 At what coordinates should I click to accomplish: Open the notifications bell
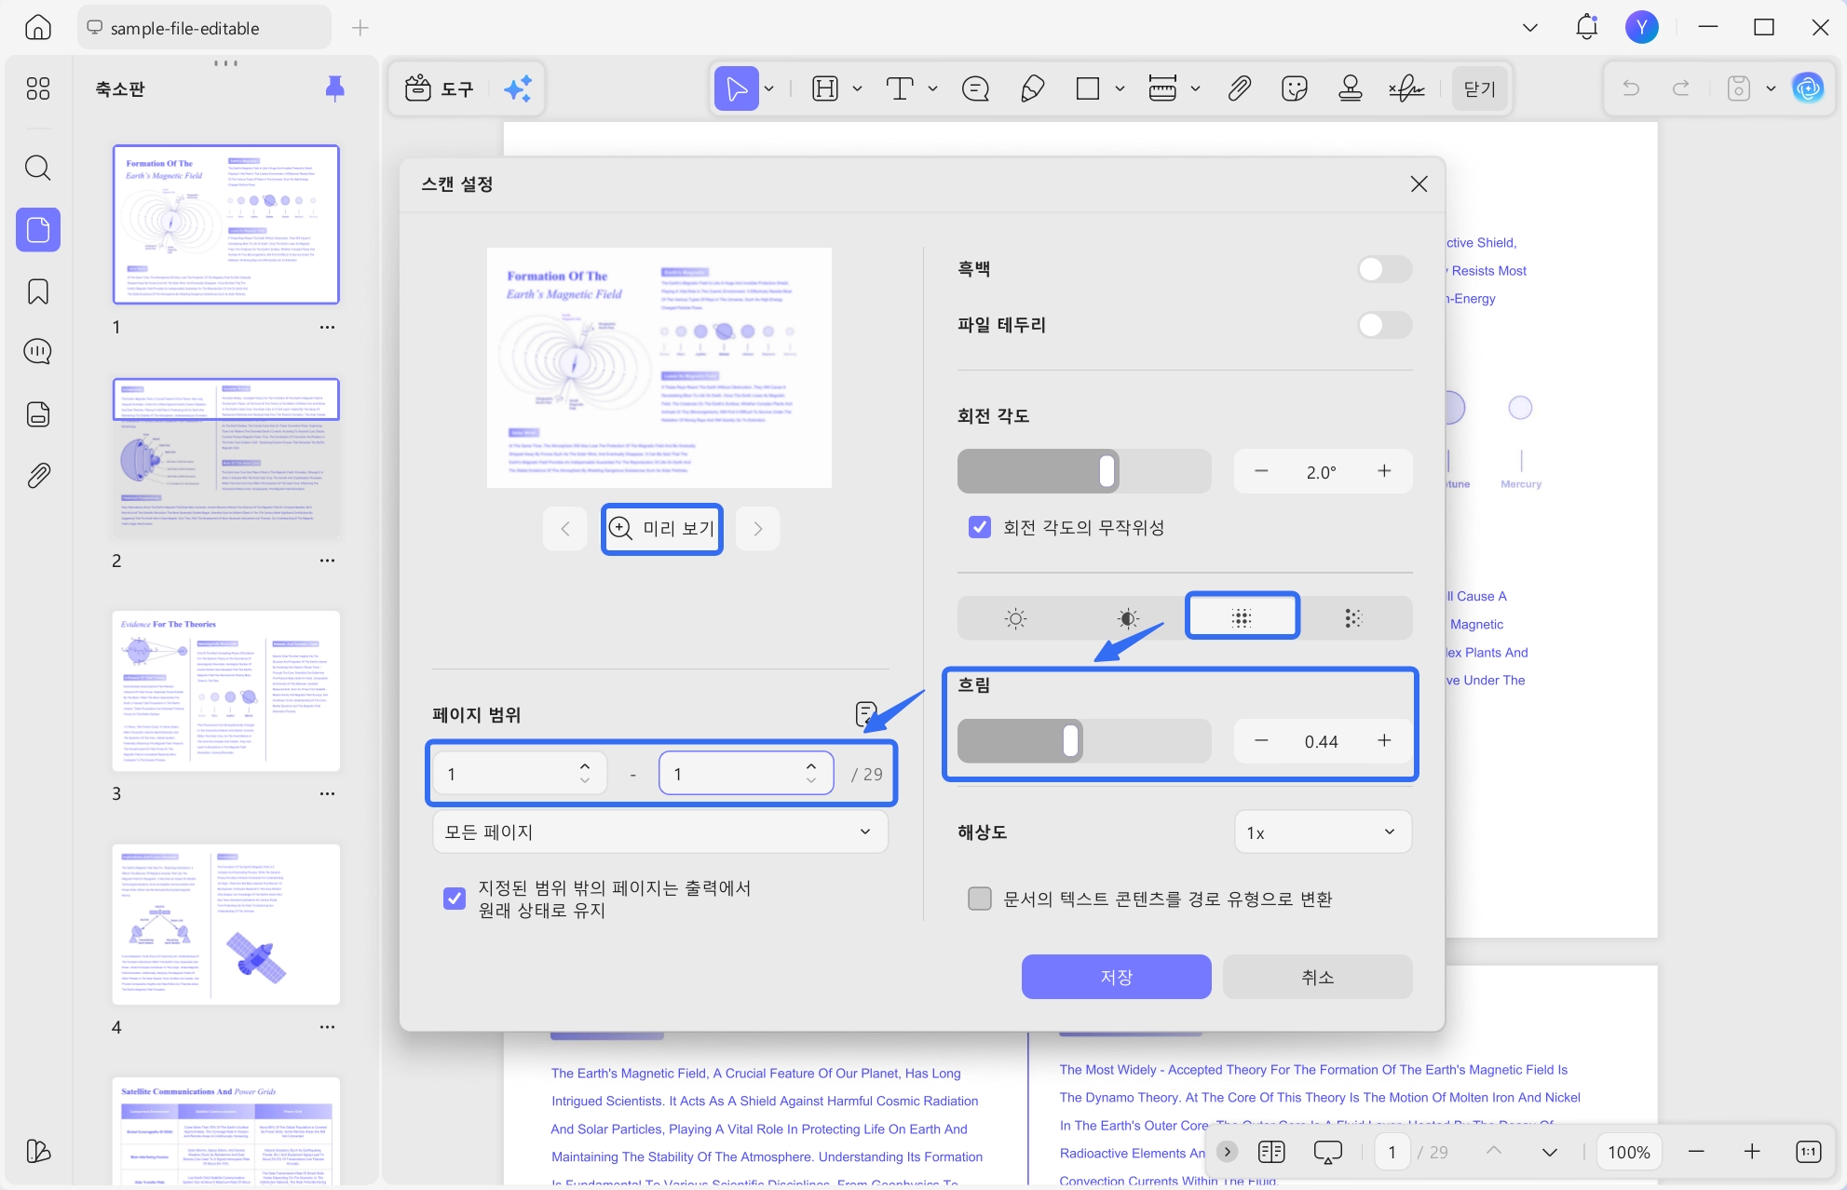(1587, 27)
